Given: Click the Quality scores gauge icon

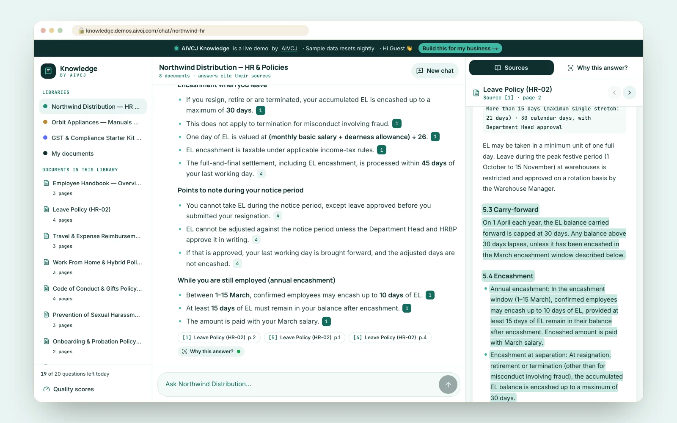Looking at the screenshot, I should tap(47, 389).
